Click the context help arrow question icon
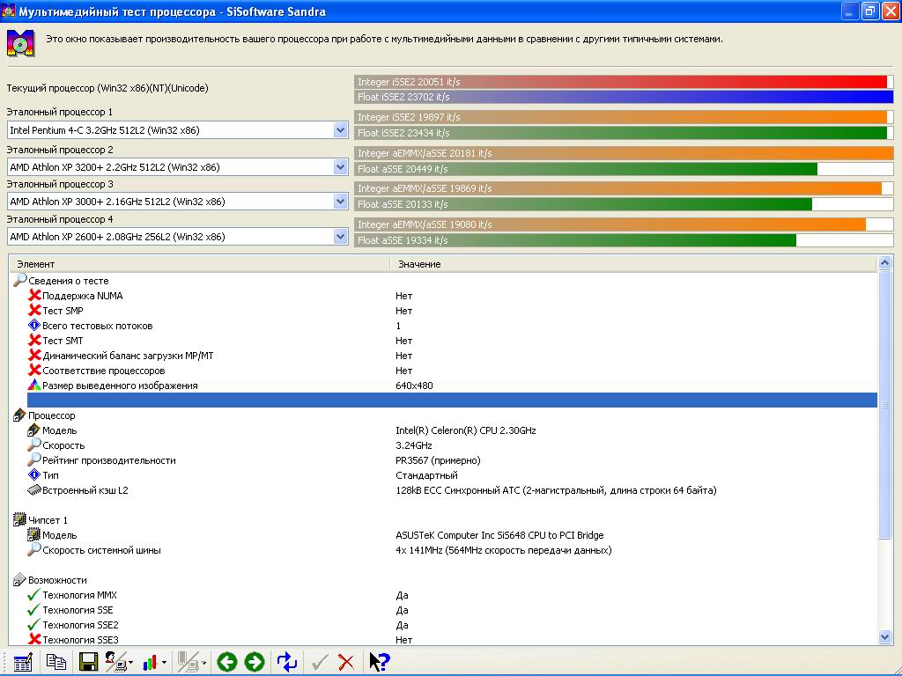Viewport: 902px width, 676px height. click(379, 662)
